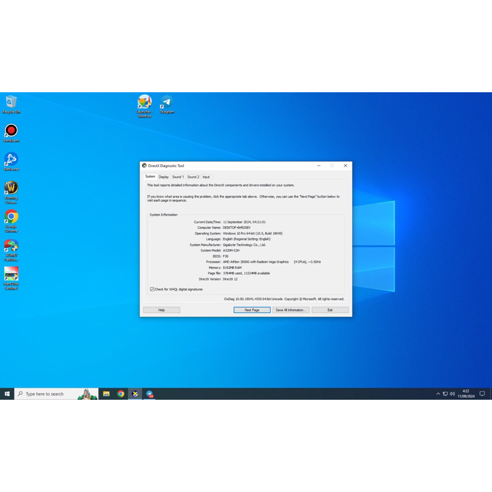Click the Save All Information button

click(x=290, y=310)
